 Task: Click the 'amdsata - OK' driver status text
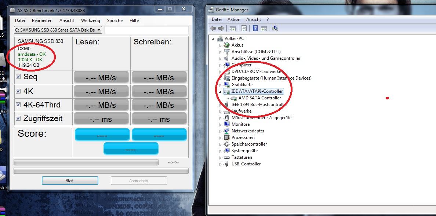click(32, 54)
